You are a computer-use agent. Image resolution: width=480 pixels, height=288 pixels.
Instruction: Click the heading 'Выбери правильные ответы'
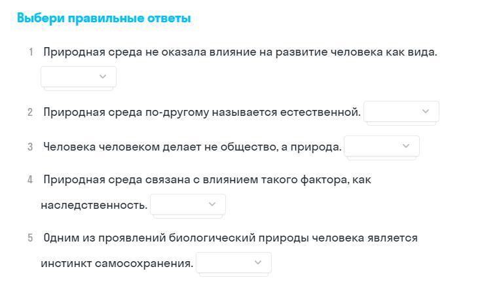click(103, 18)
